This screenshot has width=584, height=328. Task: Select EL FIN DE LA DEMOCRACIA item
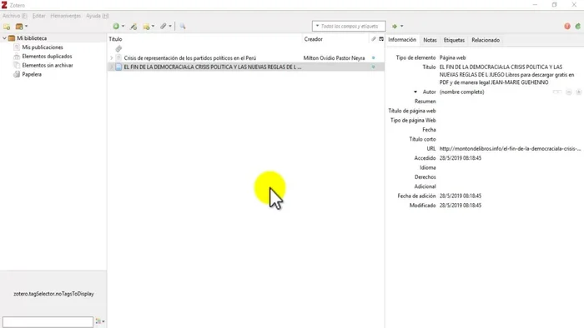click(x=212, y=67)
